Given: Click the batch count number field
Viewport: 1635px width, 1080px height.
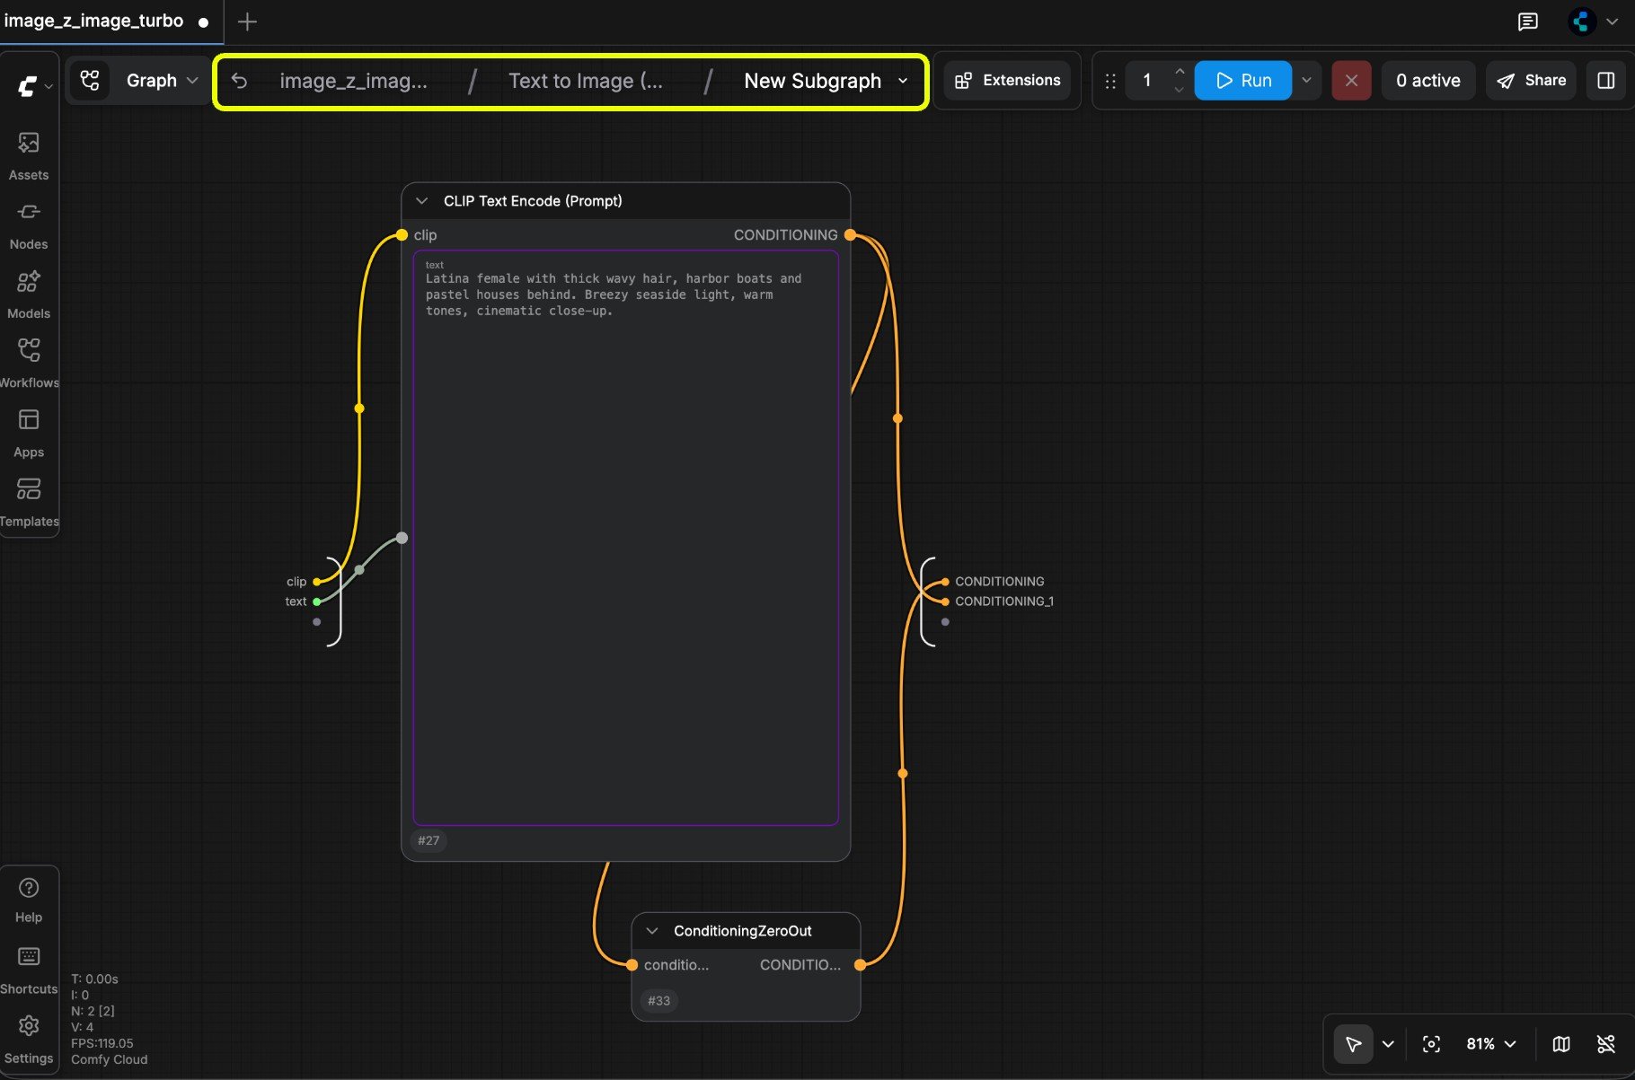Looking at the screenshot, I should [x=1147, y=81].
